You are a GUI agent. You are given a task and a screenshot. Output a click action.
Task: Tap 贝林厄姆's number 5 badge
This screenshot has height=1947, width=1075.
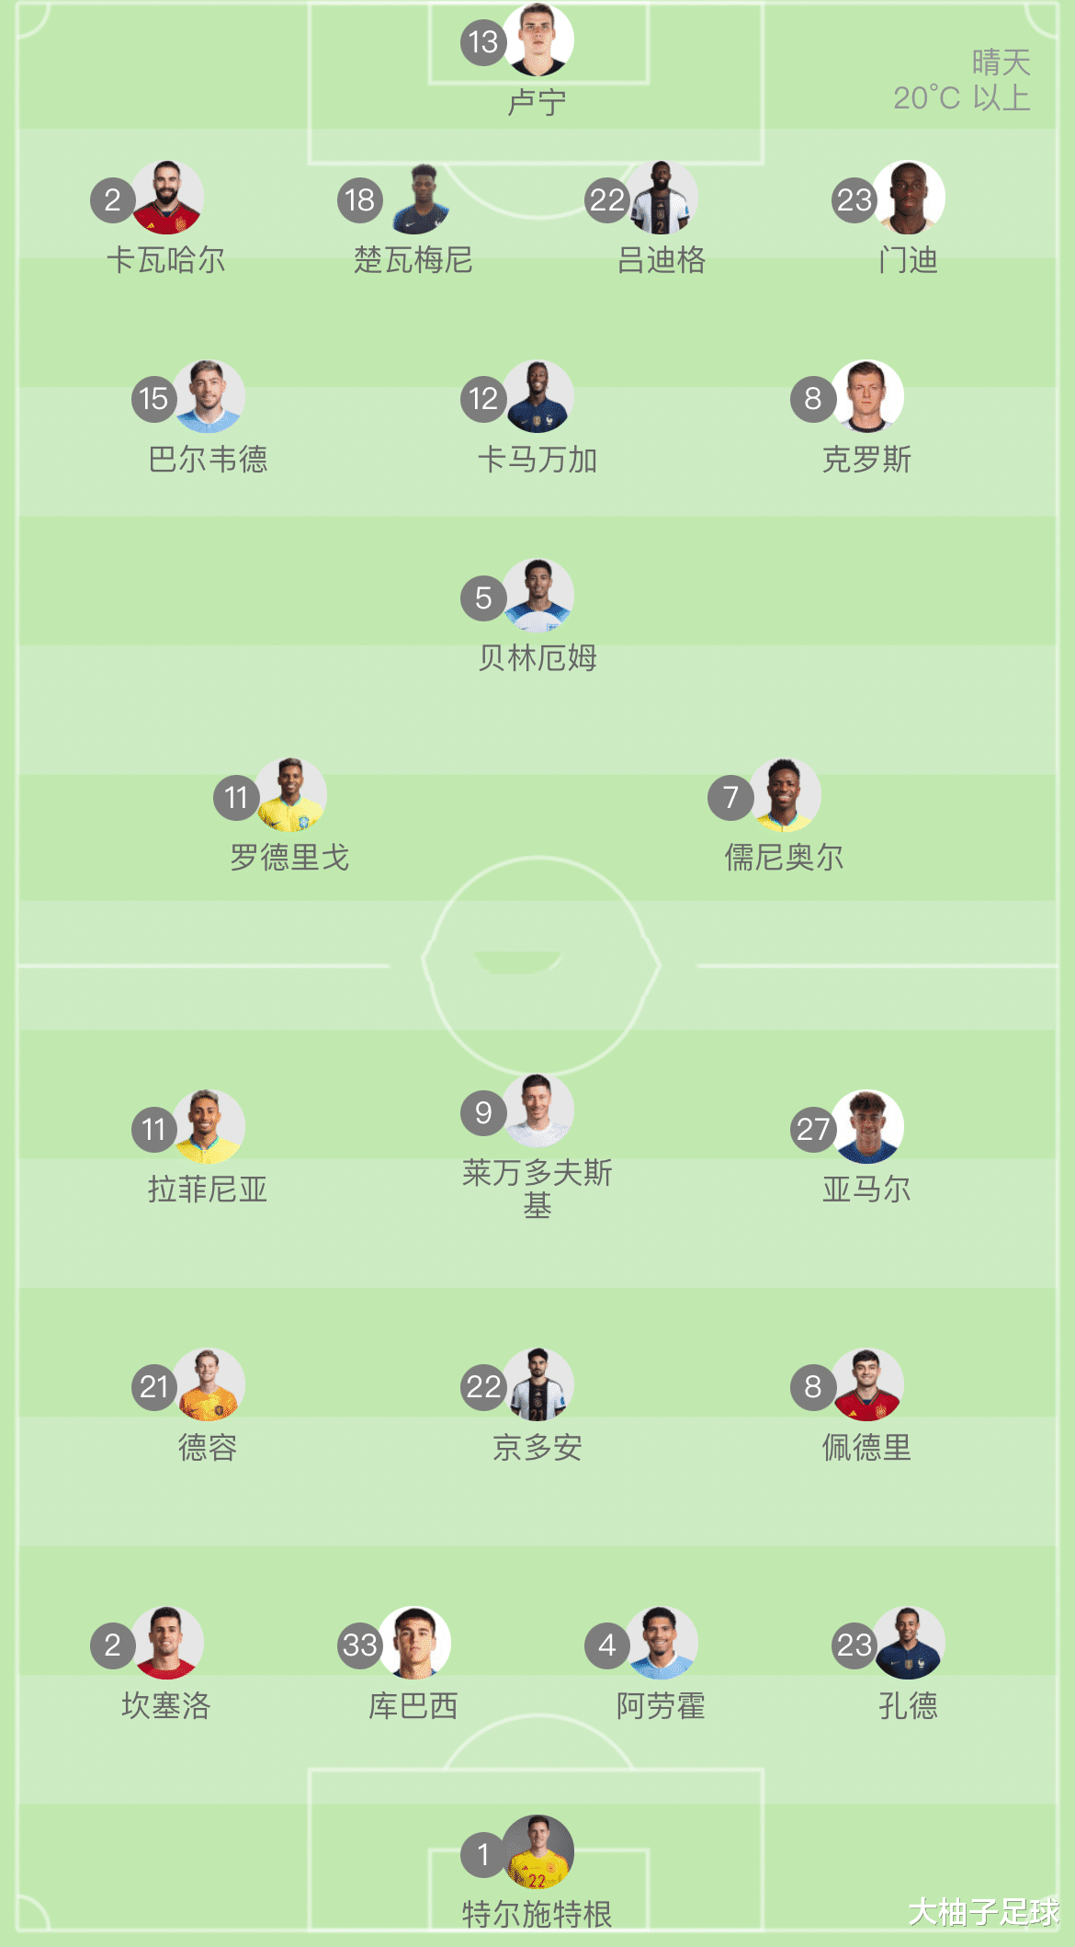pos(483,598)
